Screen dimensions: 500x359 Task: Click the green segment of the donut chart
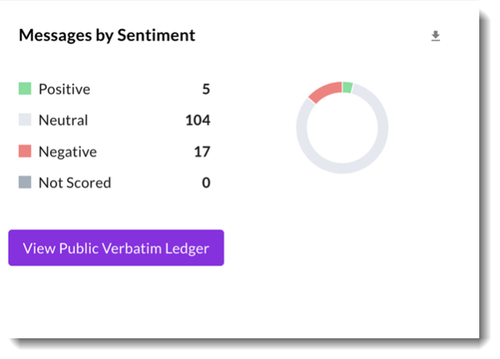click(x=348, y=87)
